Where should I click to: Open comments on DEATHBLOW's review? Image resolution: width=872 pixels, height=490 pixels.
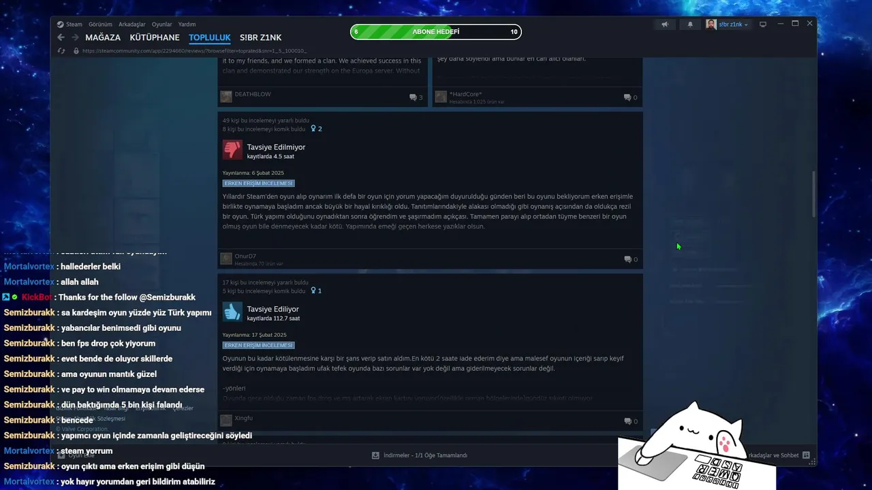pos(416,97)
